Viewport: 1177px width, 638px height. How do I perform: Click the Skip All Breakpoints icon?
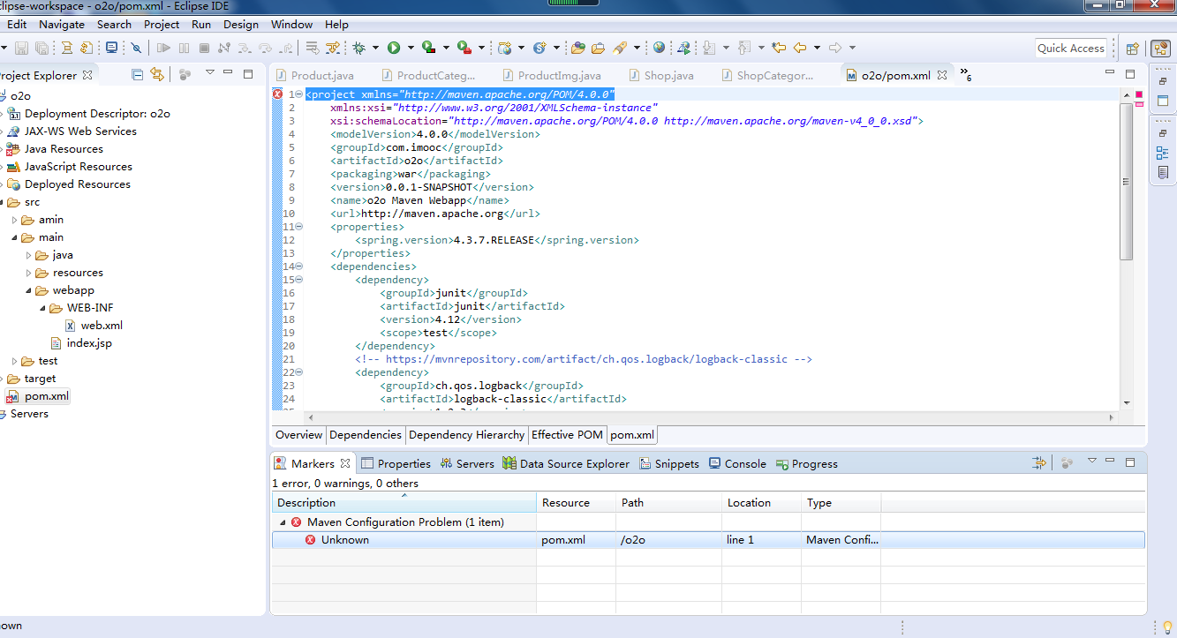136,48
